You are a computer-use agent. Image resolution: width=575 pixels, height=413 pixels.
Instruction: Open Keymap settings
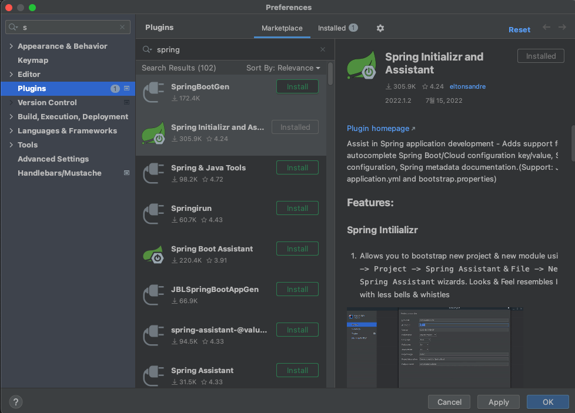(33, 61)
